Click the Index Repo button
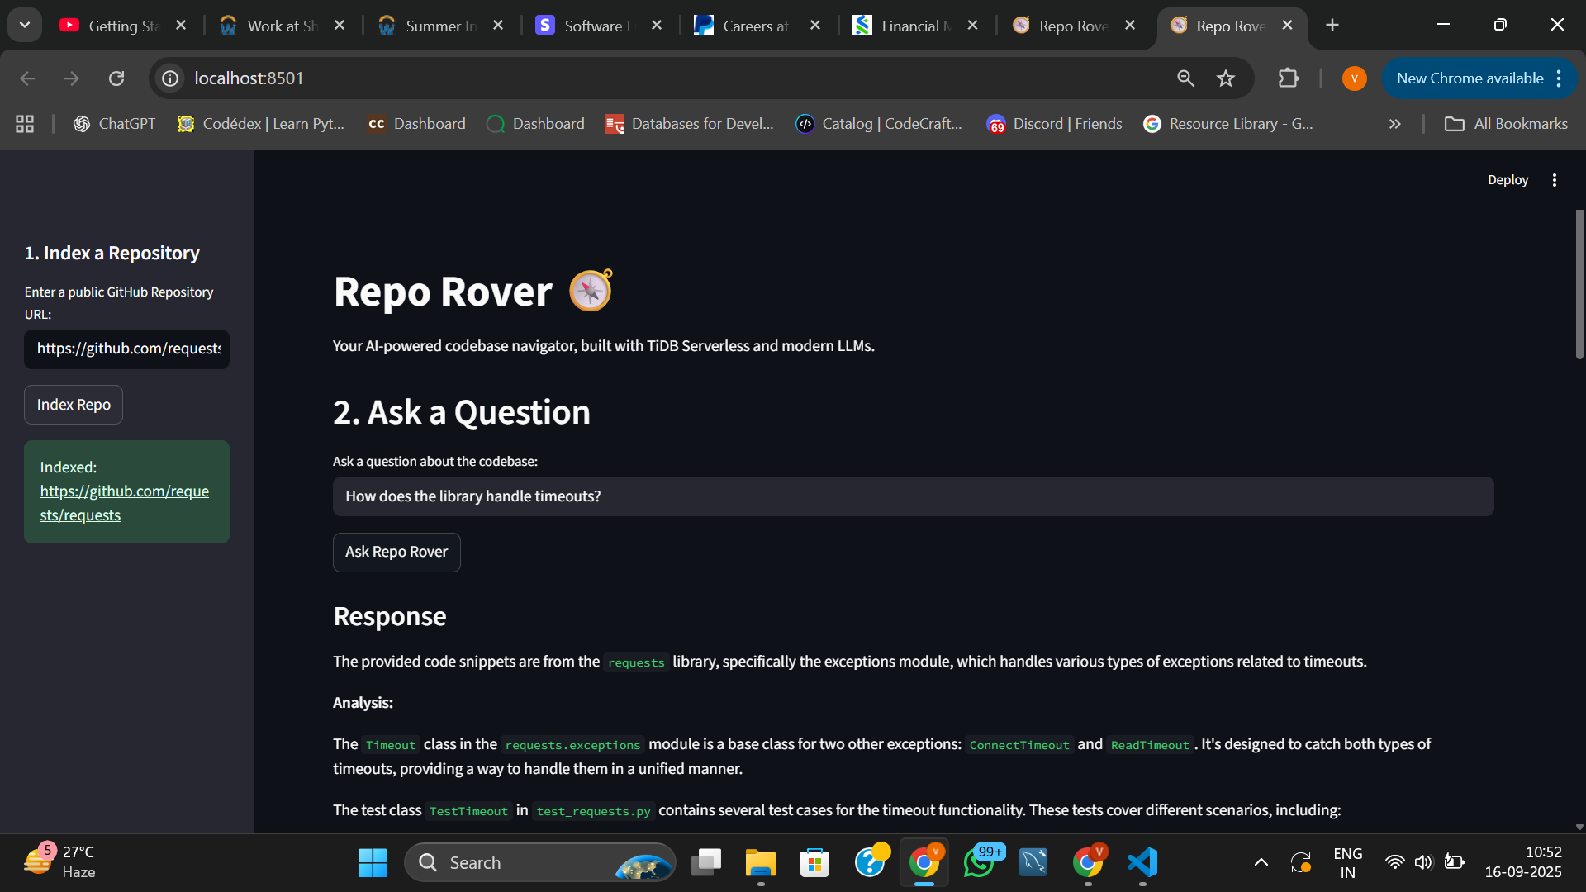The width and height of the screenshot is (1586, 892). pos(74,405)
